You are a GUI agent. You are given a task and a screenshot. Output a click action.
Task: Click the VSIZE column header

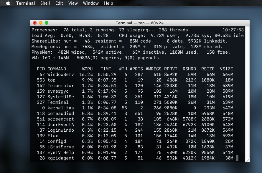pyautogui.click(x=226, y=69)
